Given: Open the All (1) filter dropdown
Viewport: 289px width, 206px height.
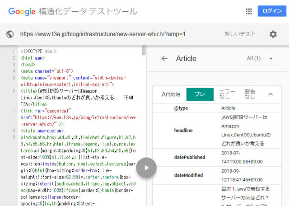Looking at the screenshot, I should tap(261, 59).
